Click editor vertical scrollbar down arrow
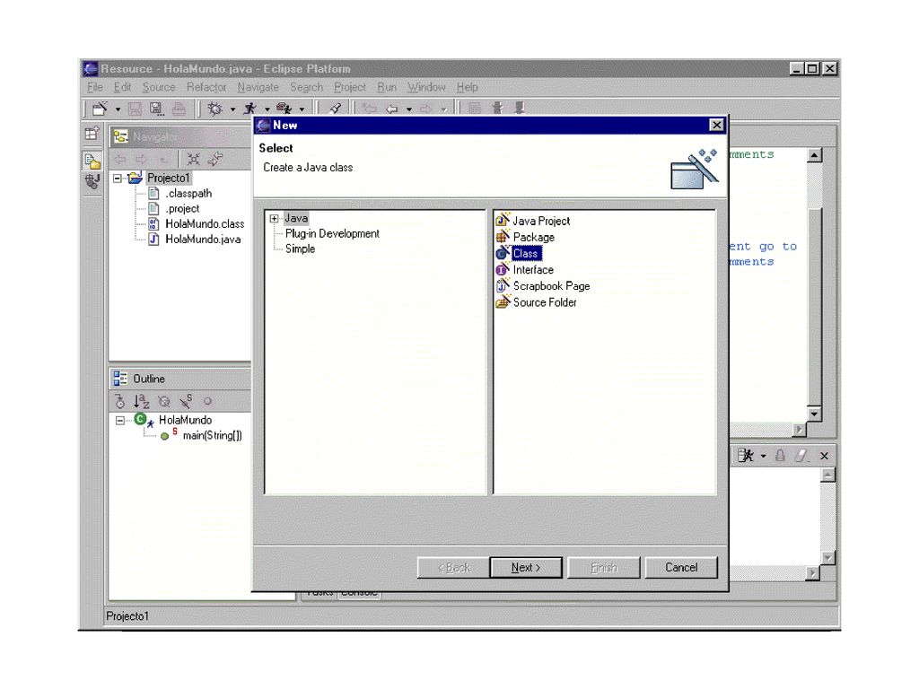 click(x=814, y=414)
